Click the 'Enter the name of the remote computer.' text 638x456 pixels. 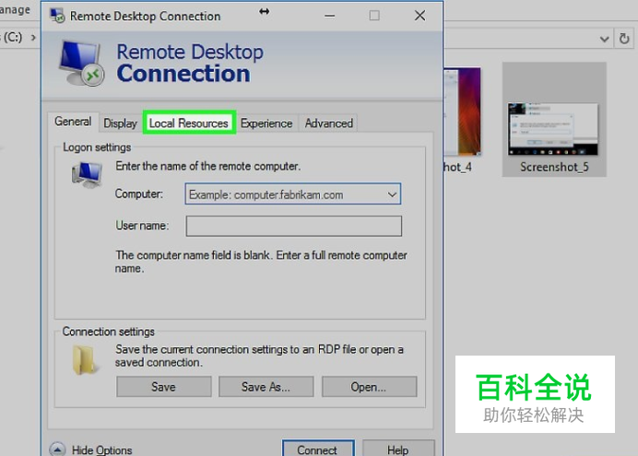coord(208,166)
